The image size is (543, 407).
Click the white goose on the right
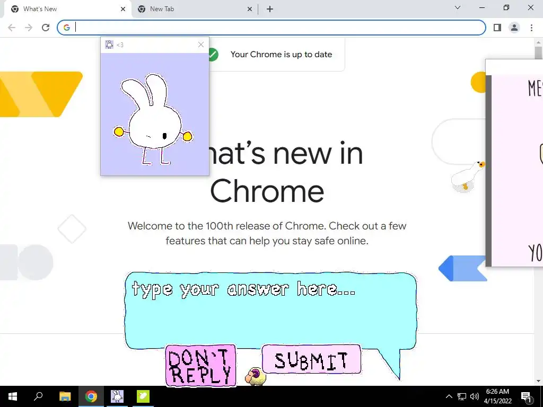(x=468, y=176)
